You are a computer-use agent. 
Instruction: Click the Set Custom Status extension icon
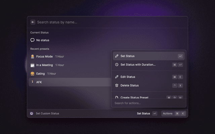pyautogui.click(x=32, y=114)
